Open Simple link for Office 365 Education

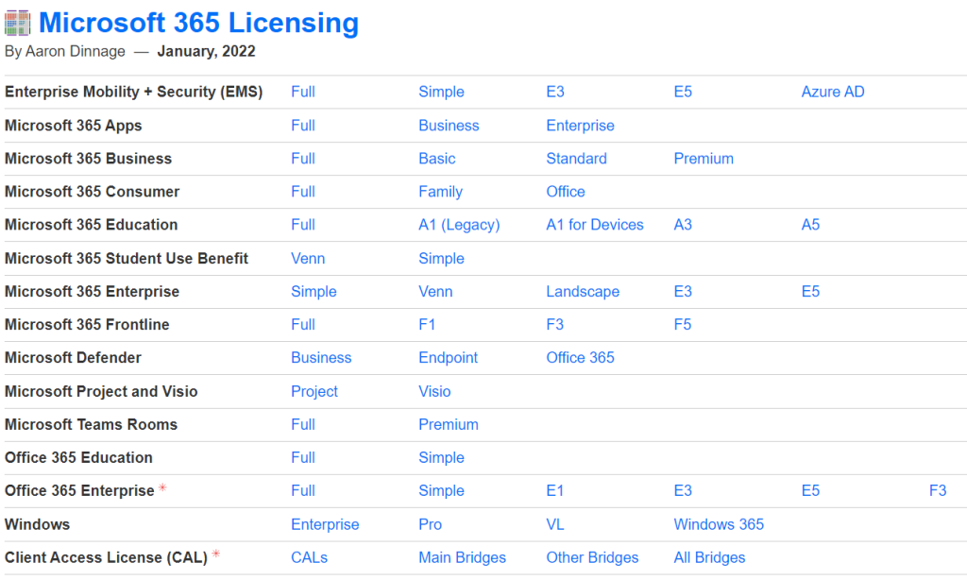pos(441,458)
